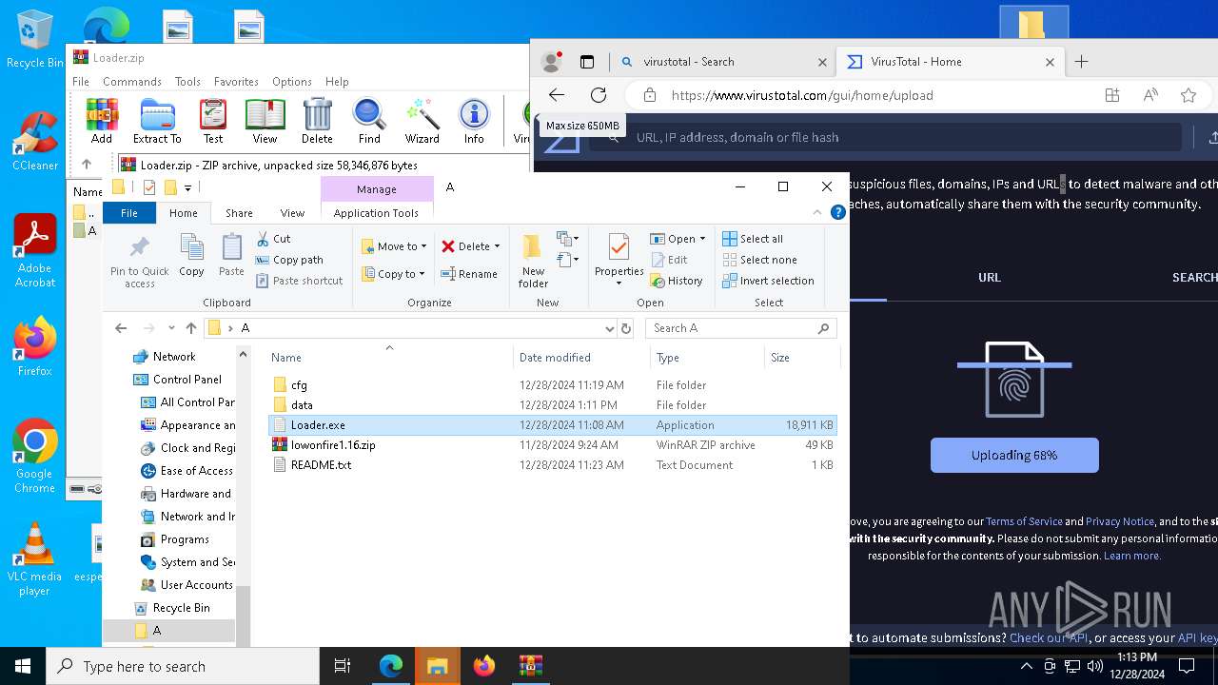Open Move to dropdown

pyautogui.click(x=395, y=246)
